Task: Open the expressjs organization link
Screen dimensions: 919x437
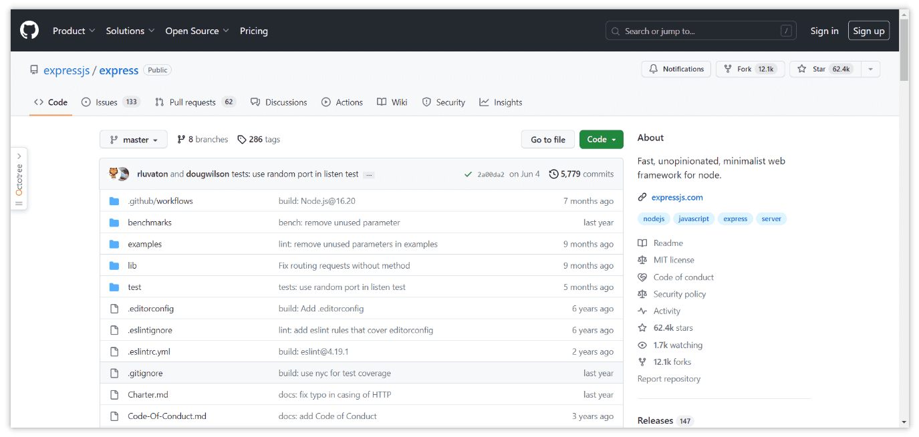Action: tap(67, 70)
